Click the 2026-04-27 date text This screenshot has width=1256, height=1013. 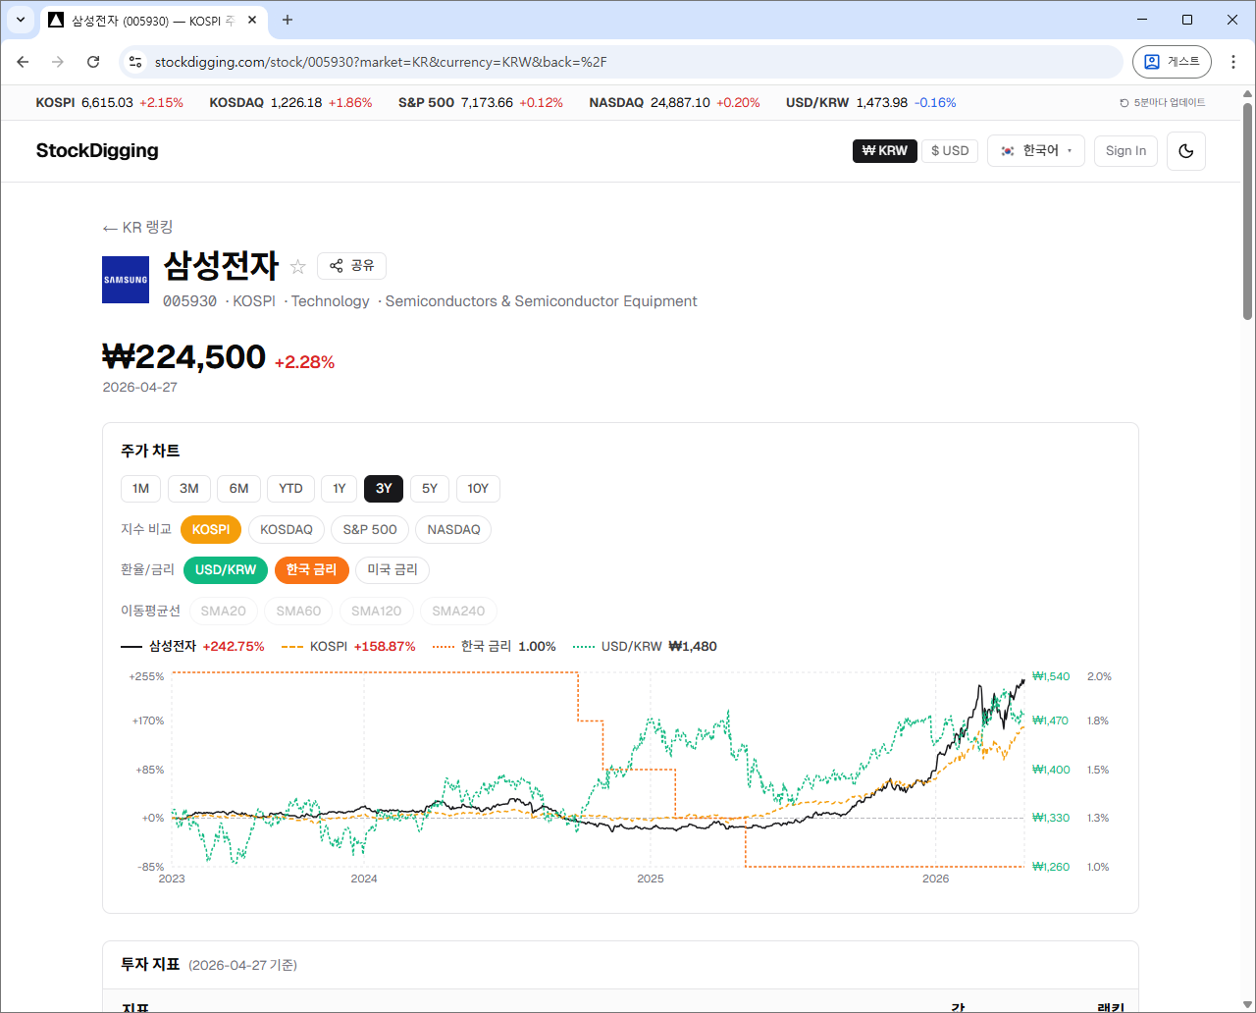[x=140, y=388]
